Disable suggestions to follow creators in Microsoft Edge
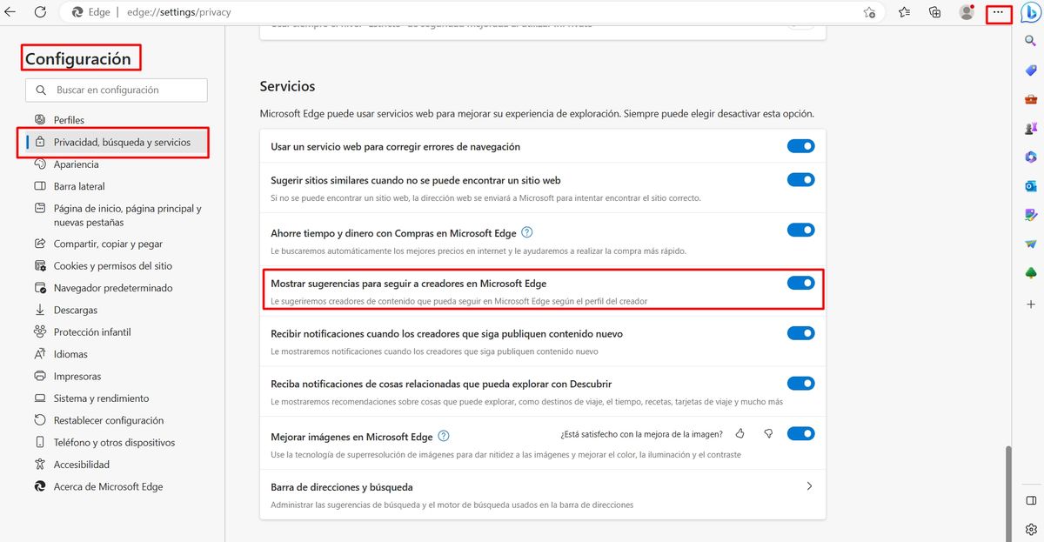1044x542 pixels. 800,283
